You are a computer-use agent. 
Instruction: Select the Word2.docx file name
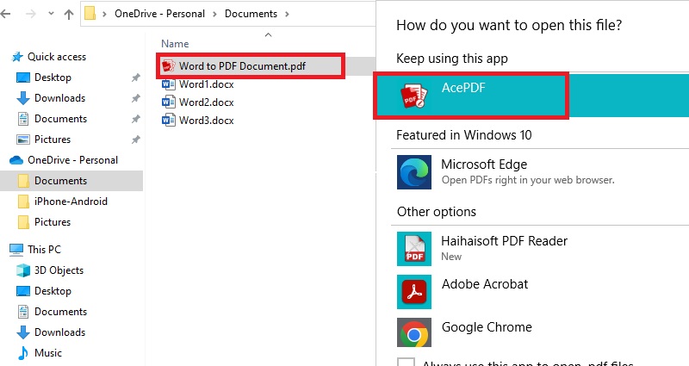point(206,102)
